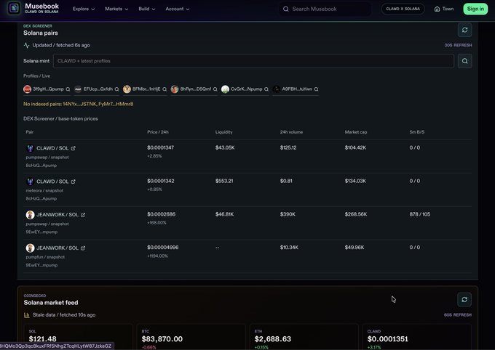The width and height of the screenshot is (495, 350).
Task: Click the market cap $268.56K
Action: tap(356, 214)
